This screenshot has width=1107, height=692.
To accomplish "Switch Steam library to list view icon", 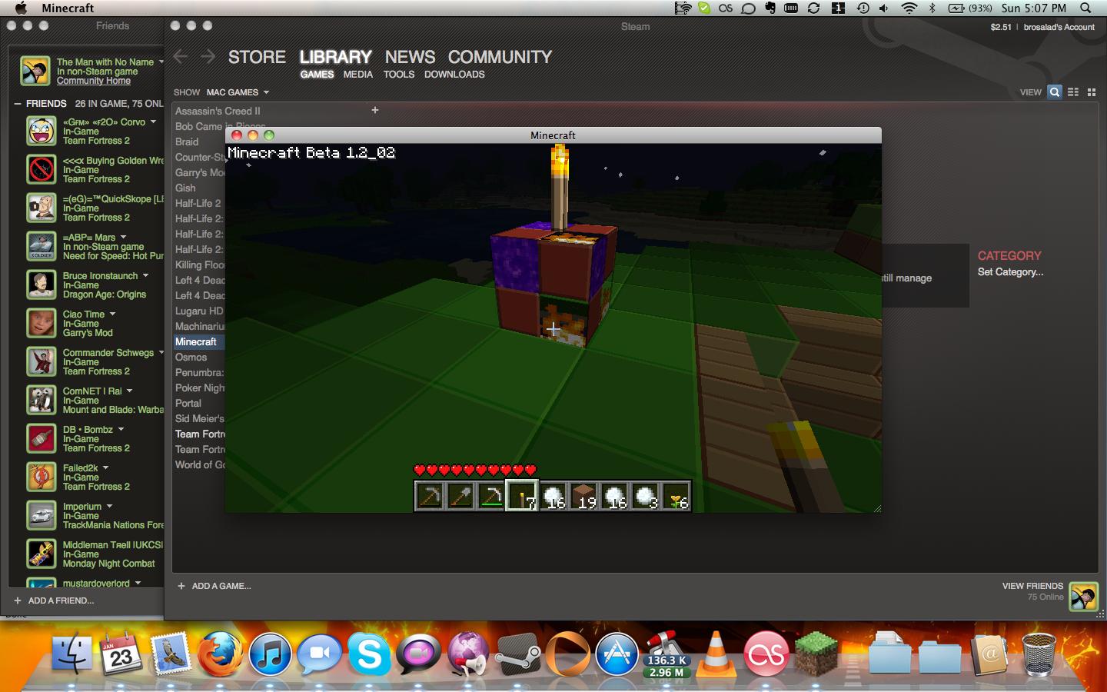I will [x=1073, y=92].
